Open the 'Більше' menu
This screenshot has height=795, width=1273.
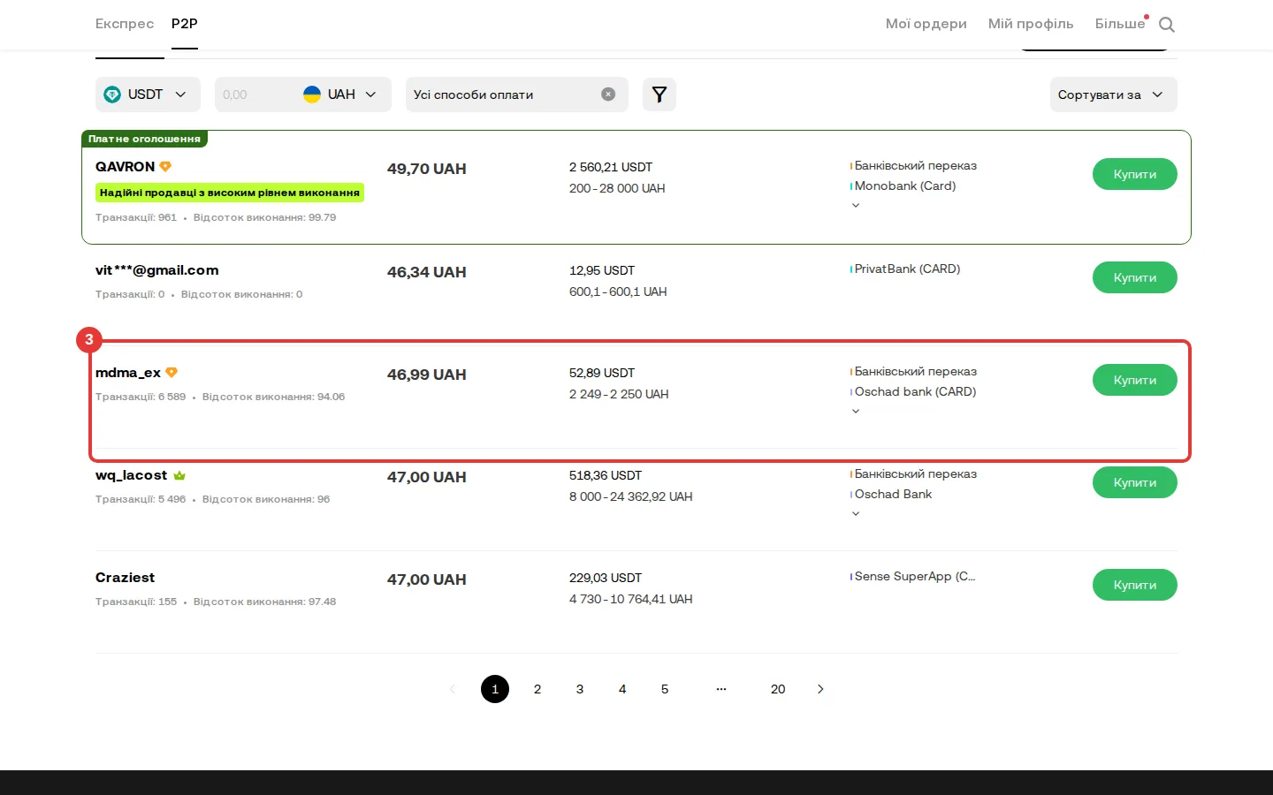[x=1120, y=24]
